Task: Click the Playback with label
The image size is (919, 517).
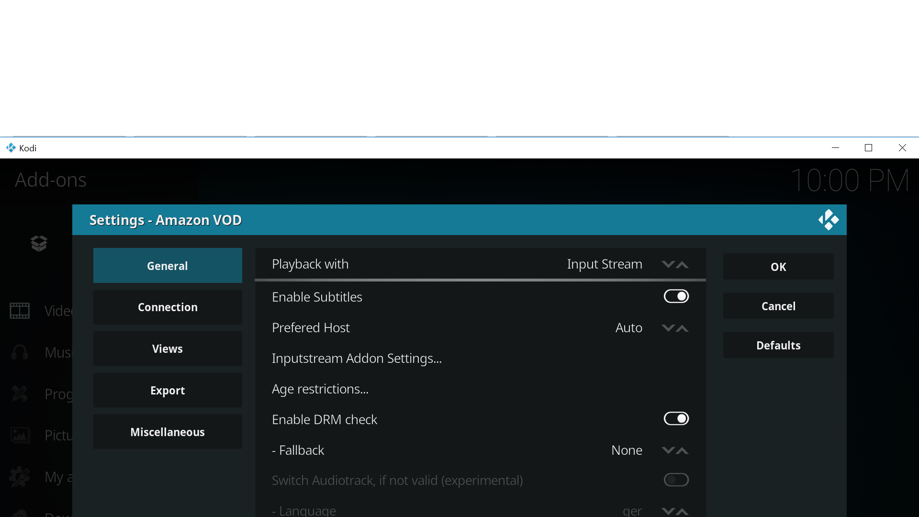Action: click(x=310, y=264)
